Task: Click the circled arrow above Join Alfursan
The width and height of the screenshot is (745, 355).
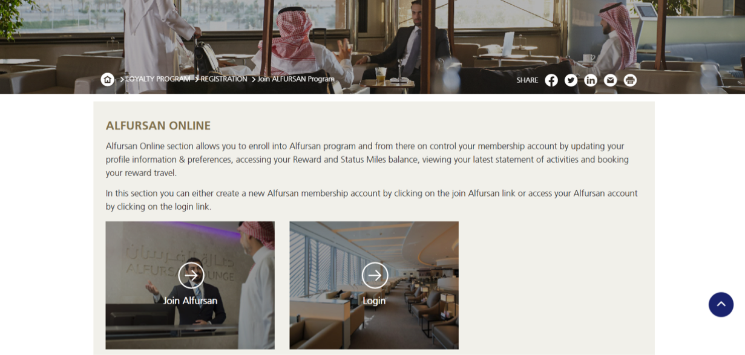Action: click(x=191, y=275)
